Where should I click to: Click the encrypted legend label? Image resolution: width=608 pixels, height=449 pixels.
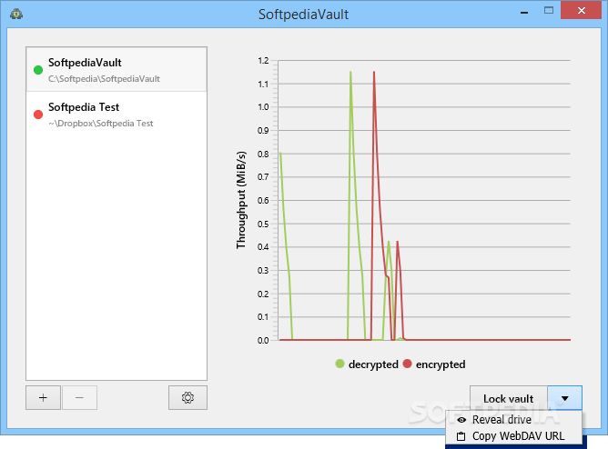(x=441, y=364)
